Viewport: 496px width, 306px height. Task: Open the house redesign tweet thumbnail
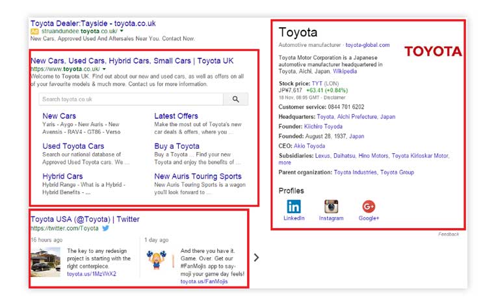point(46,262)
